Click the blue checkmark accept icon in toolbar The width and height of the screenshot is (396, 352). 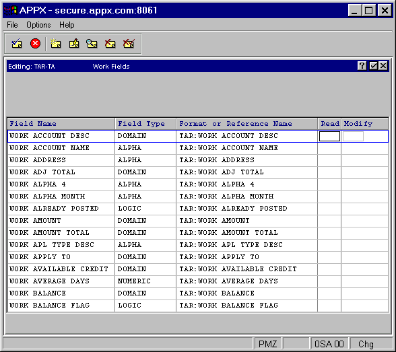pos(17,44)
